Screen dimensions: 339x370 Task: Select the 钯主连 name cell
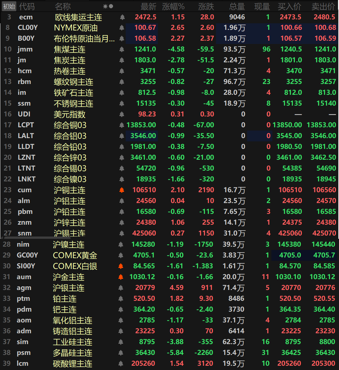coord(65,310)
